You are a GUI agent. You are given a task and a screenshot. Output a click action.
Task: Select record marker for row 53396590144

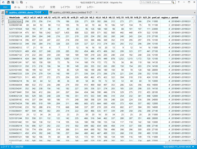(7, 25)
